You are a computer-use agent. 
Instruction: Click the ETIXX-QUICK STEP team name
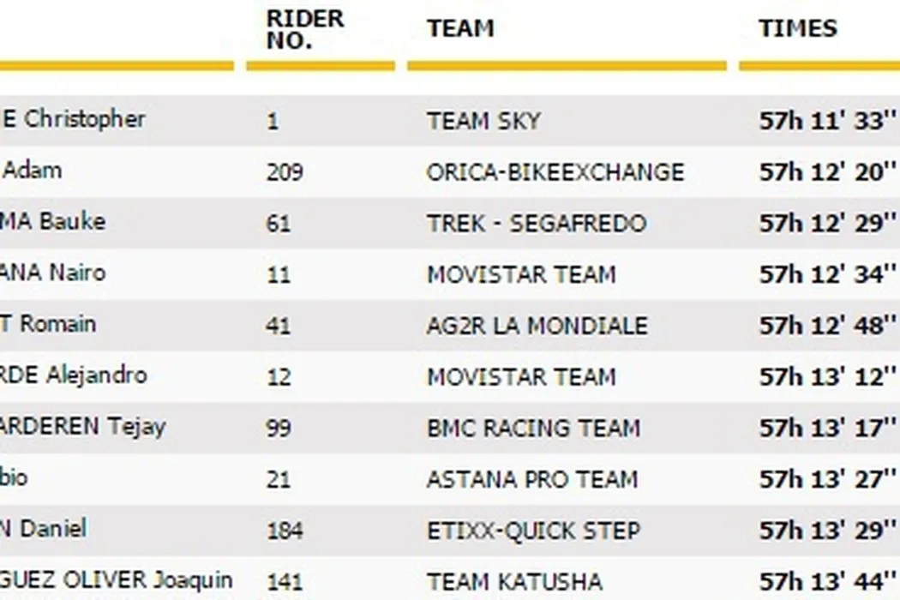point(533,531)
